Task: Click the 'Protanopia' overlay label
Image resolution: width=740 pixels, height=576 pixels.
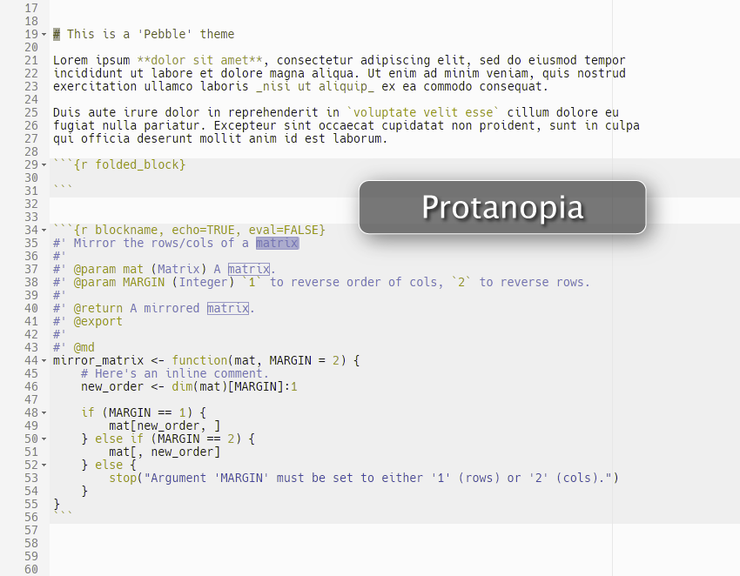Action: (502, 207)
